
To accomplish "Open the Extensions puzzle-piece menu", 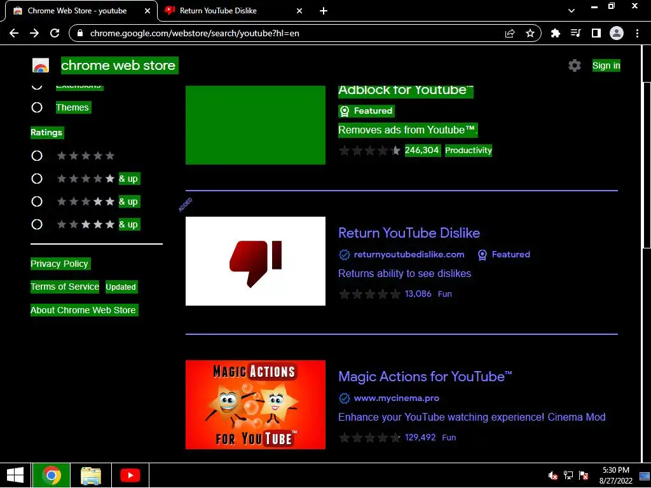I will tap(555, 33).
